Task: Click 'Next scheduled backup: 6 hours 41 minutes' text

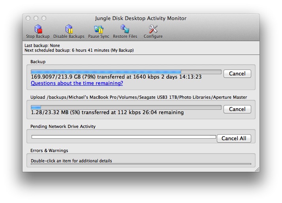Action: [67, 50]
